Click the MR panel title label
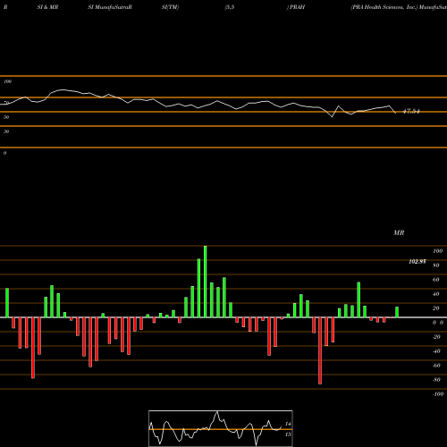 [x=399, y=232]
